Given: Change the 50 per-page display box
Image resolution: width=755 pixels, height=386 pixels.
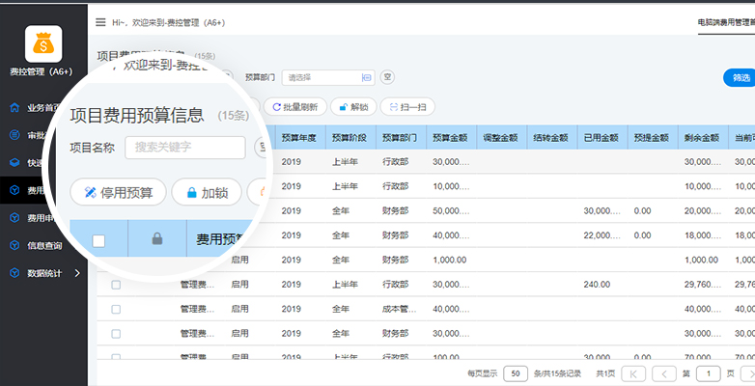Looking at the screenshot, I should tap(516, 373).
